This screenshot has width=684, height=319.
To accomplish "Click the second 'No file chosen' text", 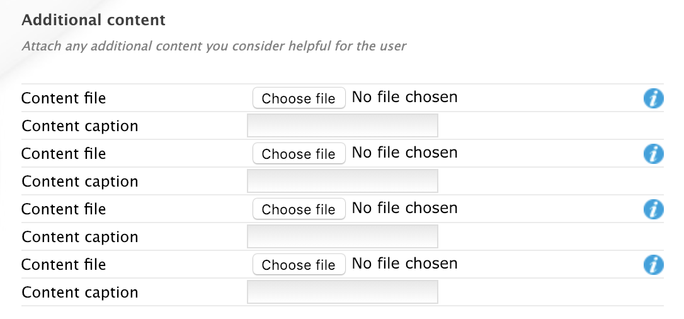I will 404,153.
